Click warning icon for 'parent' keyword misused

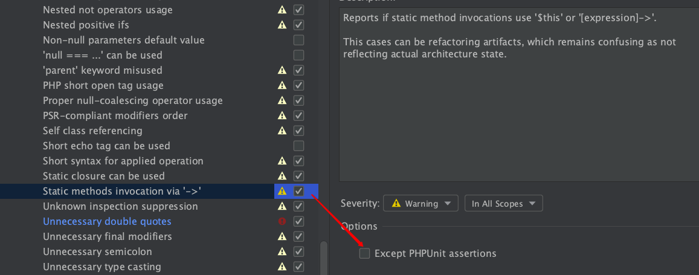click(282, 70)
